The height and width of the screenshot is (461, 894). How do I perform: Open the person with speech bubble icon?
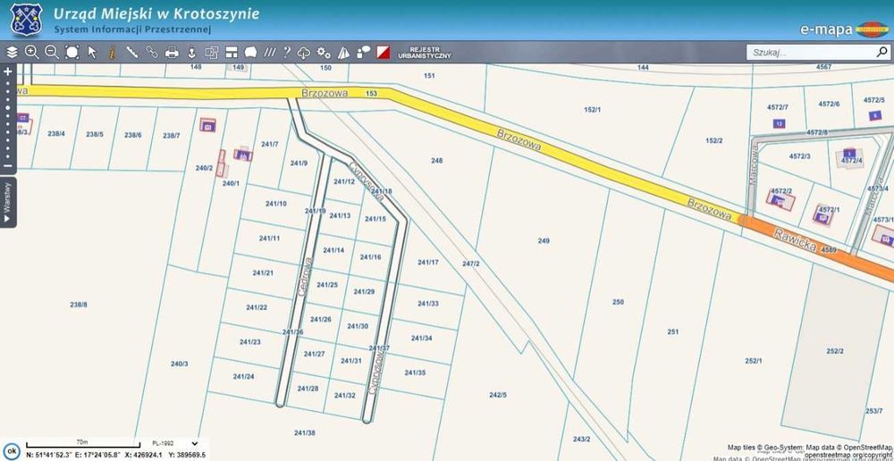[x=363, y=53]
